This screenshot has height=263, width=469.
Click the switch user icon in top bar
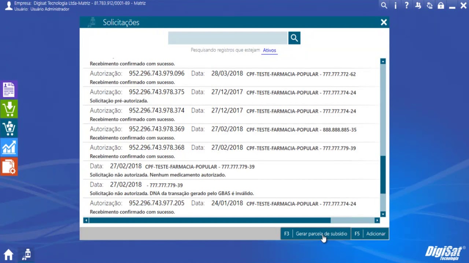[x=418, y=5]
